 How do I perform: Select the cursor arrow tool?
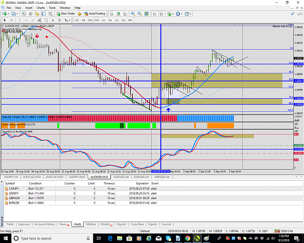5,20
